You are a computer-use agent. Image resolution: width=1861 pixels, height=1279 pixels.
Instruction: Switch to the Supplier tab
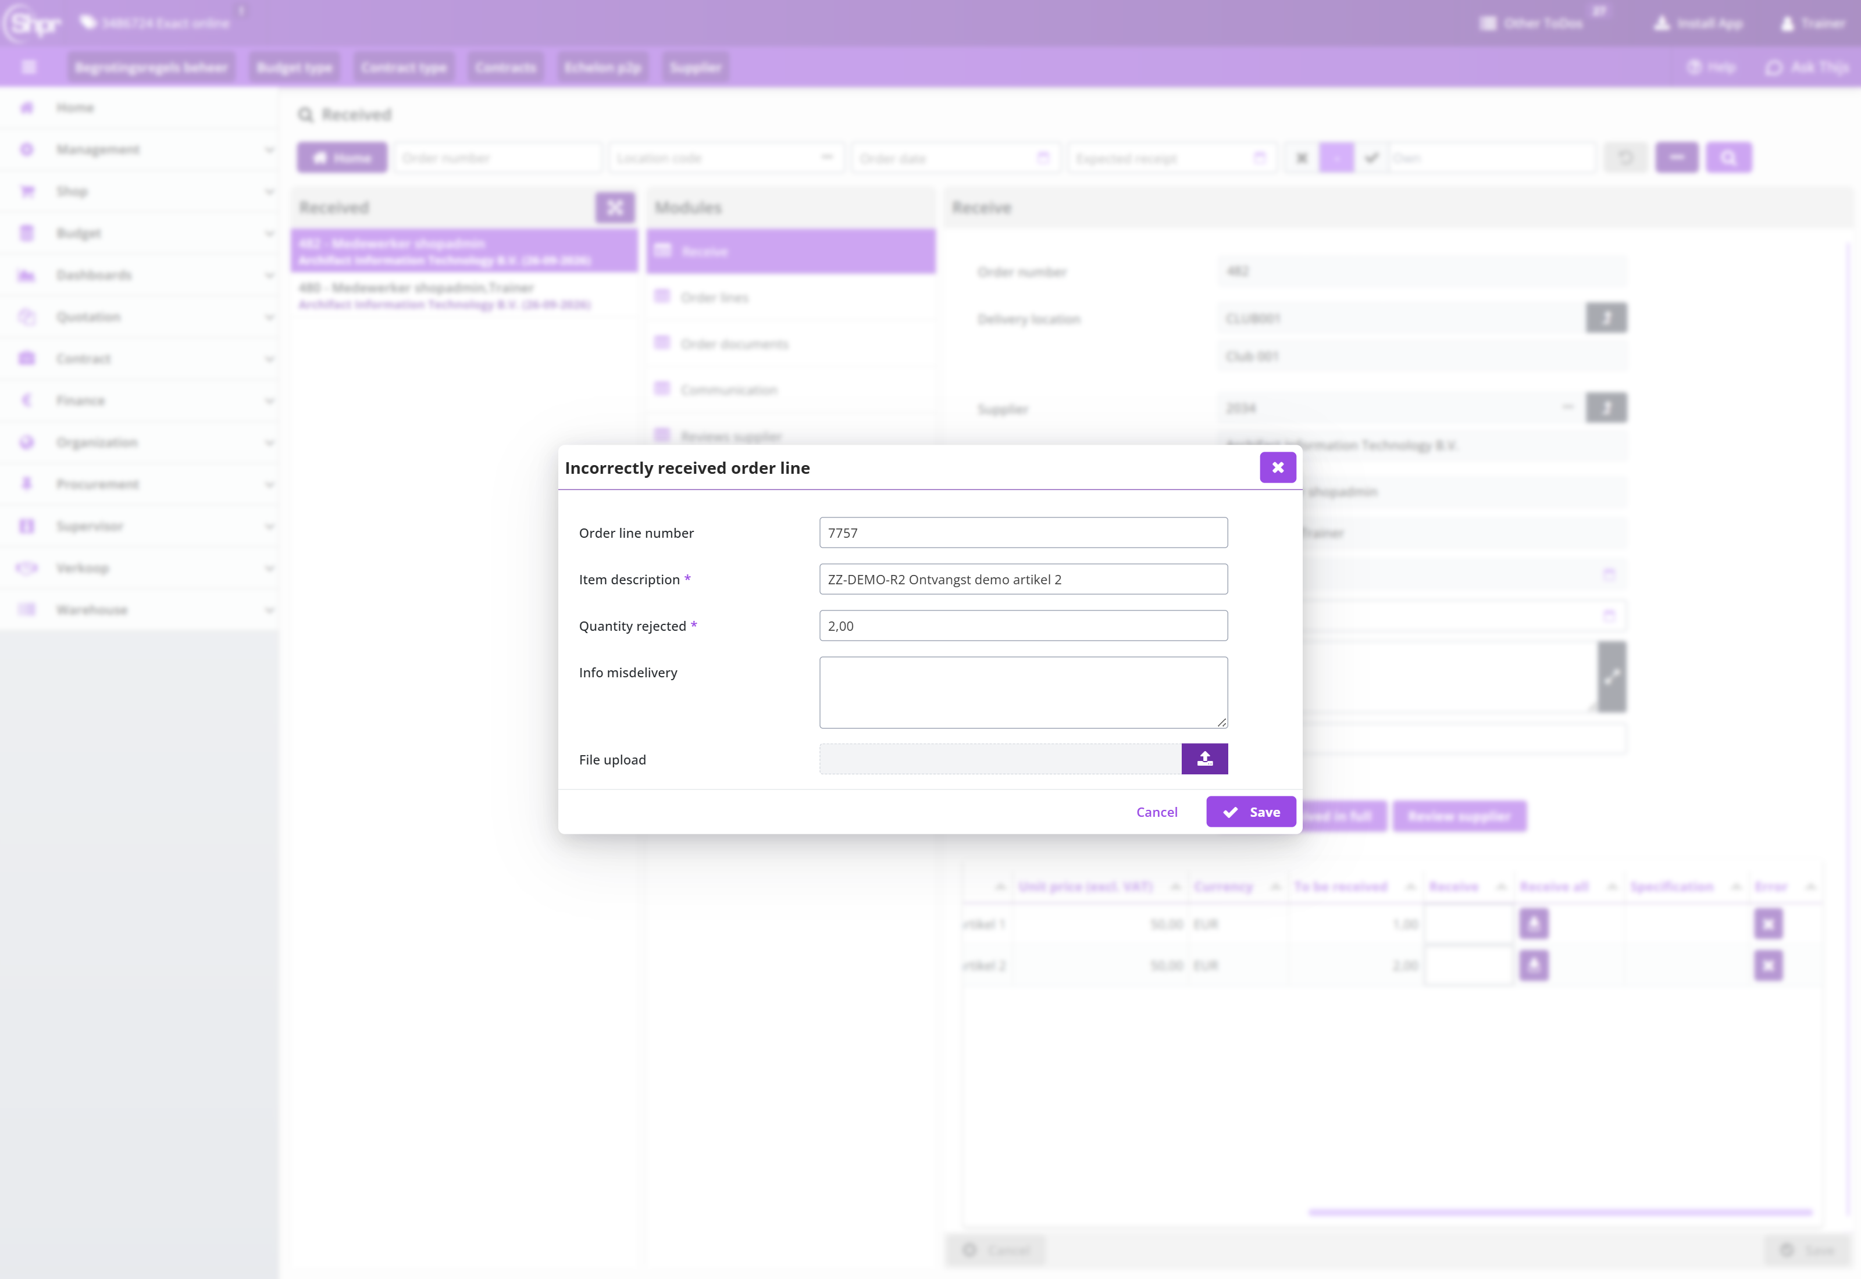pyautogui.click(x=696, y=67)
